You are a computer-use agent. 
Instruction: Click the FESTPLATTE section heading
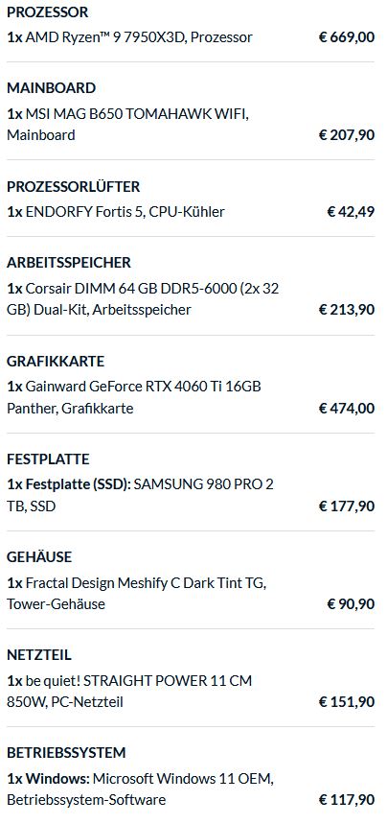click(48, 459)
